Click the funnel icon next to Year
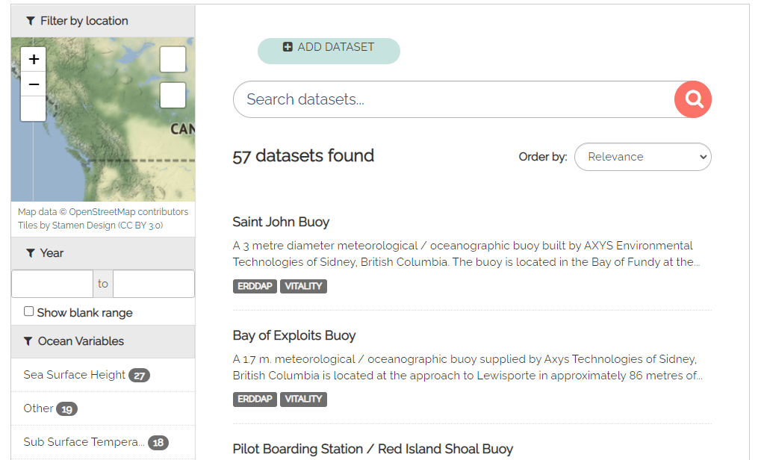 [31, 253]
